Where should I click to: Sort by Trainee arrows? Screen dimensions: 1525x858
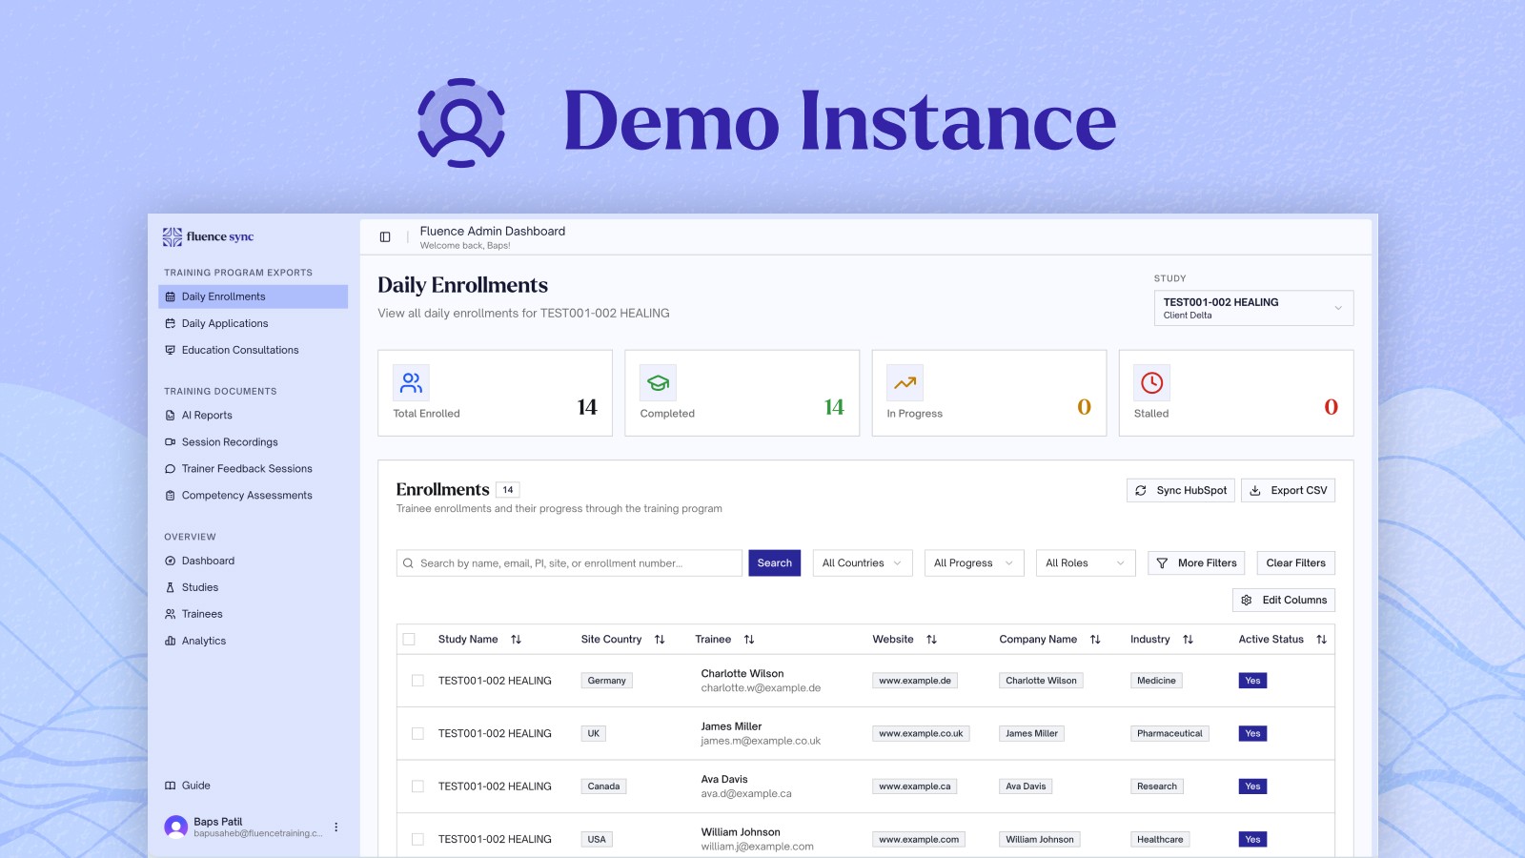[x=749, y=640]
